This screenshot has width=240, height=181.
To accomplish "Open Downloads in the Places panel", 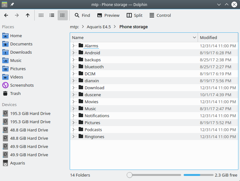I will [x=21, y=52].
